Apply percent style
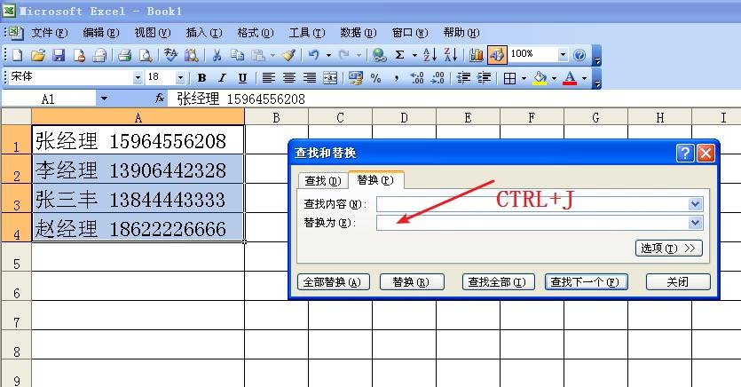Image resolution: width=741 pixels, height=387 pixels. (376, 78)
